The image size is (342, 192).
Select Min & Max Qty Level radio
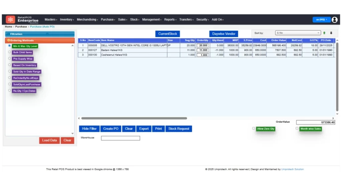coord(9,46)
